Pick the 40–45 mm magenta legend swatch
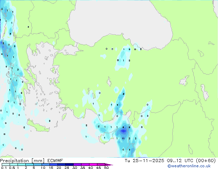The image size is (218, 169). click(93, 165)
